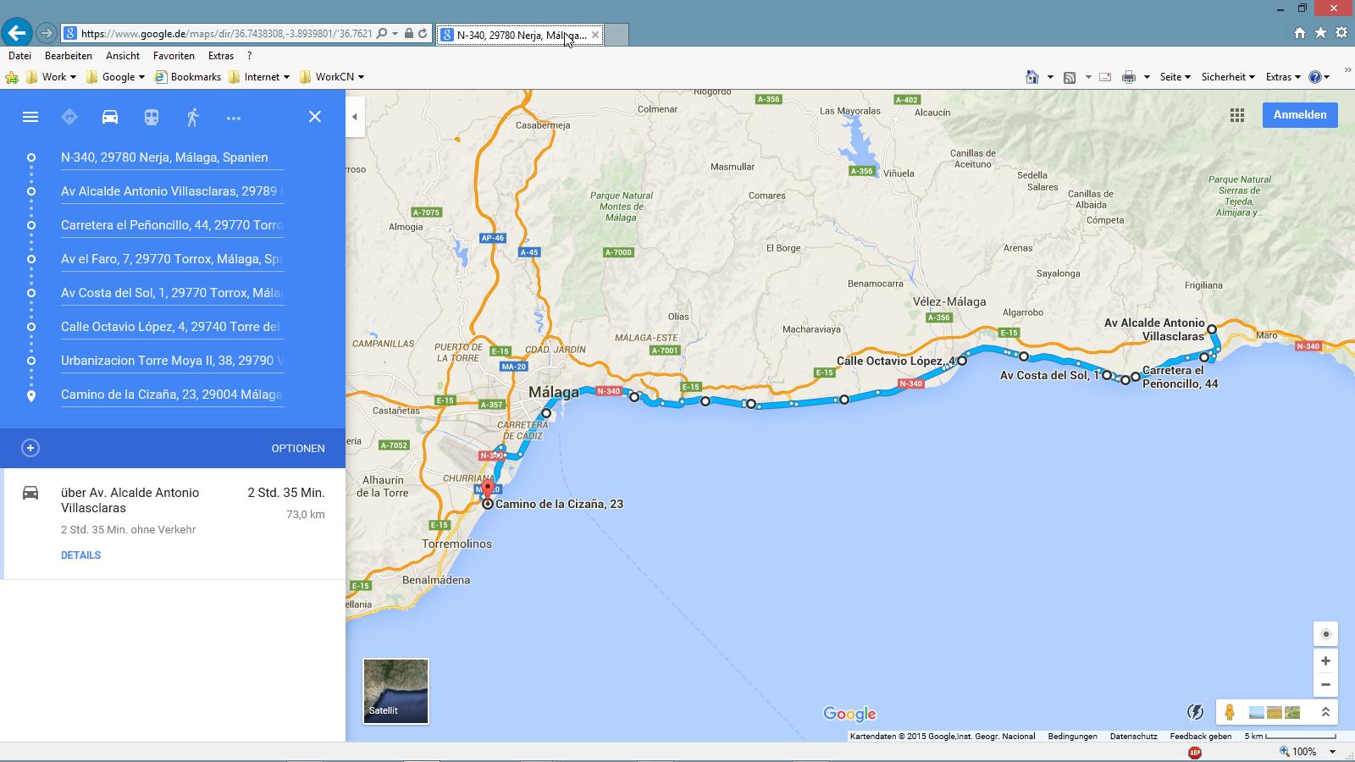Open favorites star icon

tap(1320, 33)
